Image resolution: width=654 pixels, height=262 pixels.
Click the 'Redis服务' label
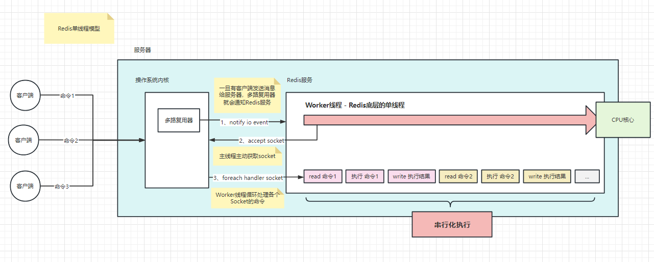coord(300,80)
